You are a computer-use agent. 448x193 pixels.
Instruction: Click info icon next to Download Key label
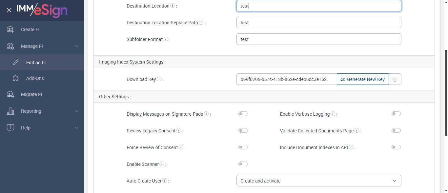[x=159, y=79]
